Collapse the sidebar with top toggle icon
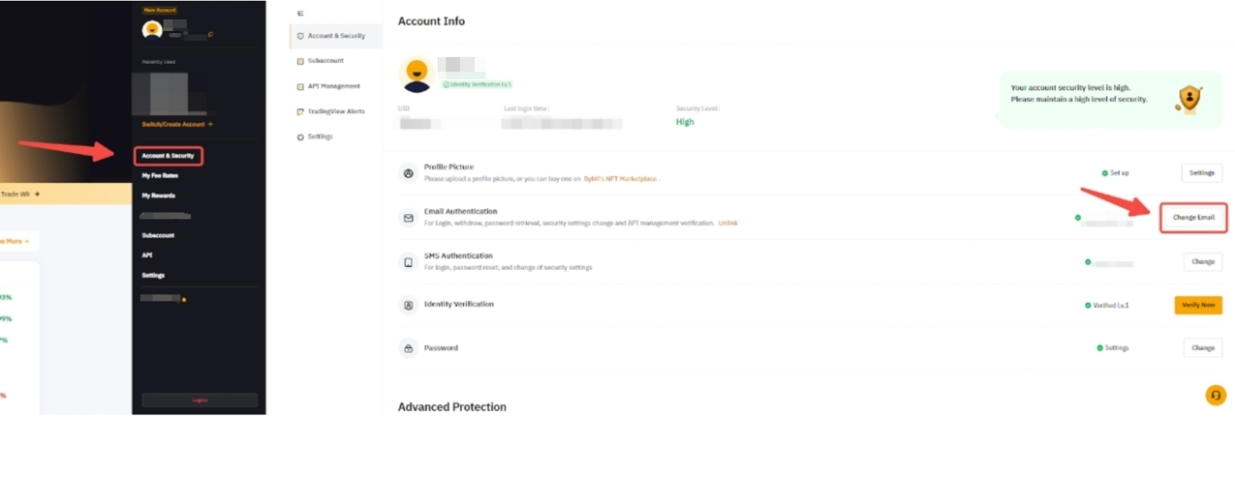 tap(300, 13)
